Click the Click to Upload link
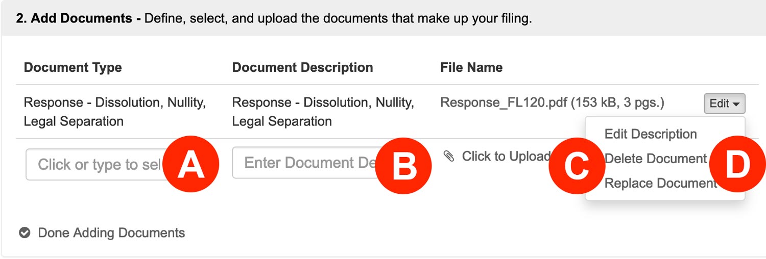This screenshot has height=259, width=766. (506, 156)
